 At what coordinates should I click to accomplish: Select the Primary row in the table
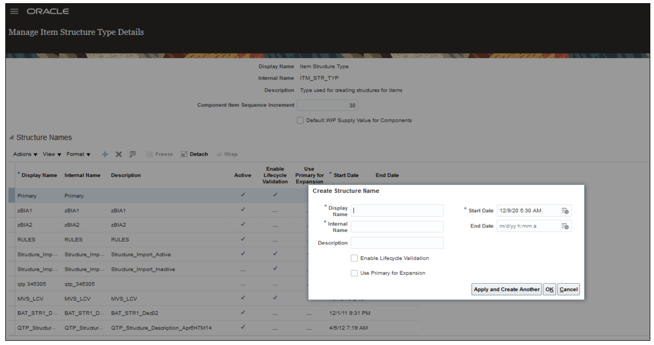28,196
